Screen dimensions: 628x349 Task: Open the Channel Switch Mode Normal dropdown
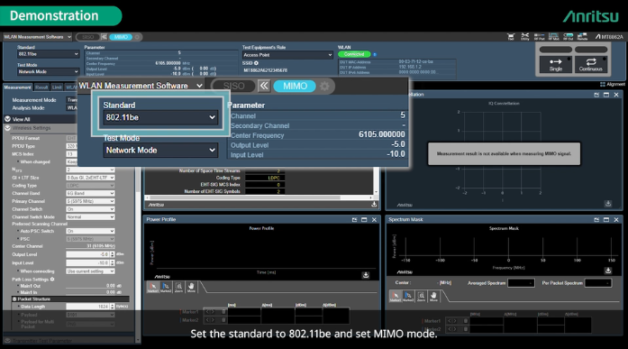tap(90, 216)
